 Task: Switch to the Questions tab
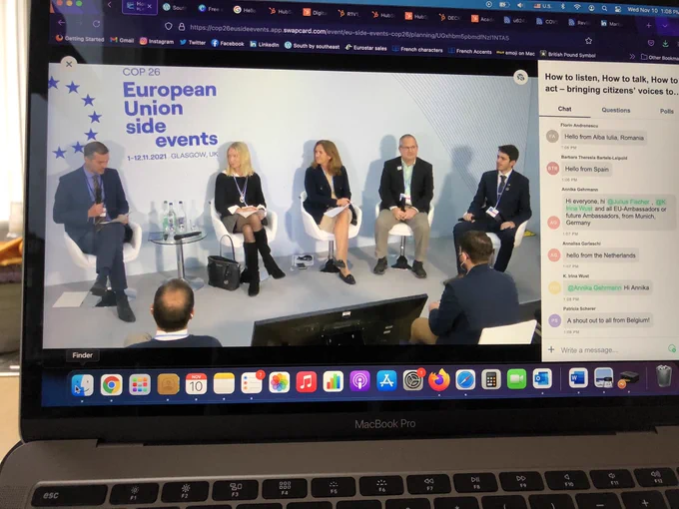pos(616,110)
